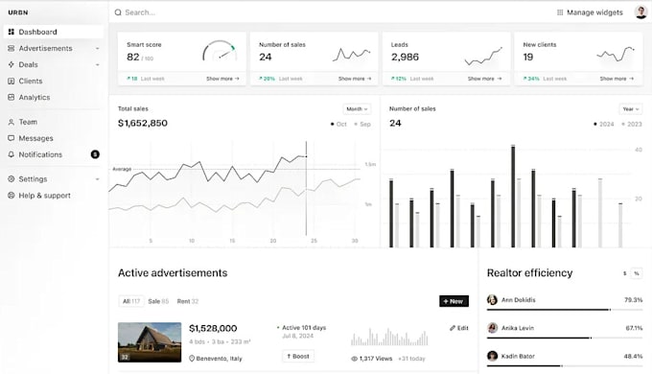This screenshot has height=374, width=652.
Task: Click Anika Levin avatar
Action: 492,328
